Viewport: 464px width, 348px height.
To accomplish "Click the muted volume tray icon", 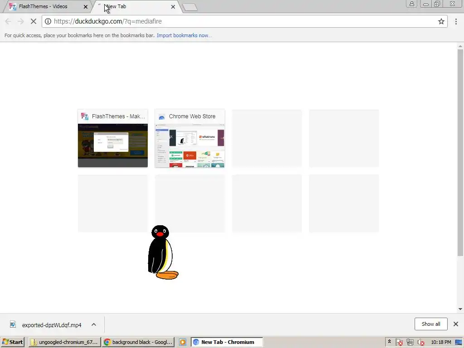I will pos(421,342).
